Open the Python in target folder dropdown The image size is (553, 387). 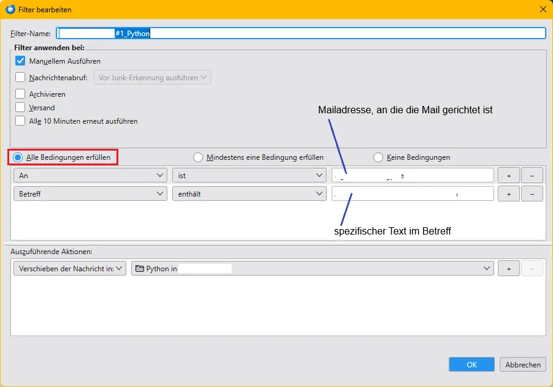(313, 268)
